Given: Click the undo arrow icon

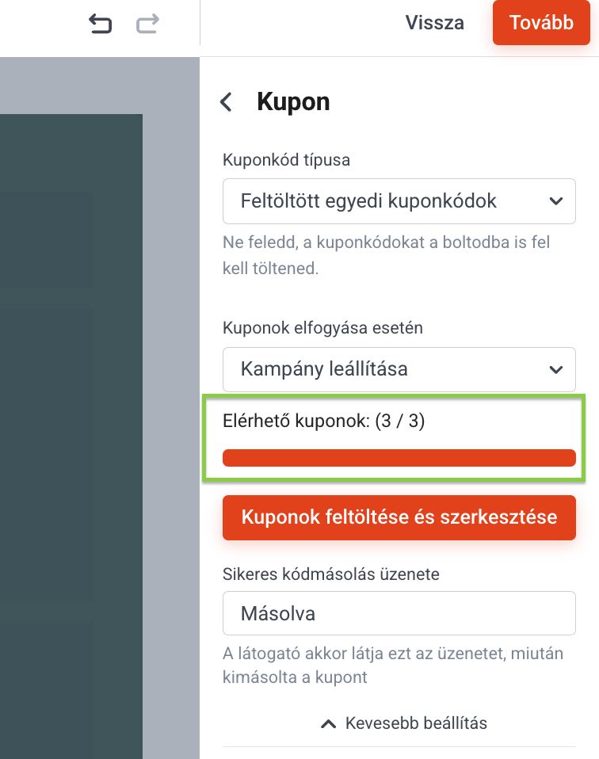Looking at the screenshot, I should click(101, 23).
